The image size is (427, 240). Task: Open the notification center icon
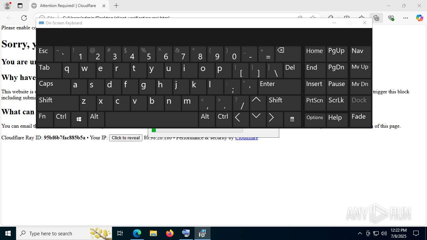(416, 233)
